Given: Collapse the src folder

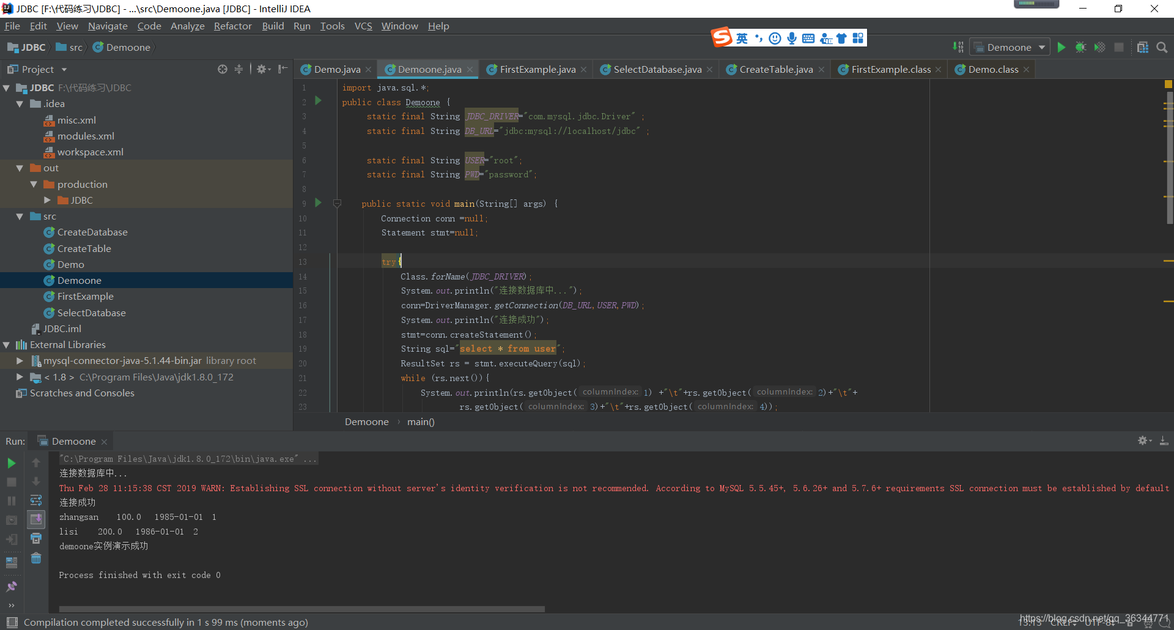Looking at the screenshot, I should (x=20, y=217).
